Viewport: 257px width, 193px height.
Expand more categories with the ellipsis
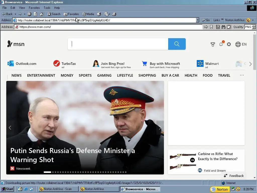pyautogui.click(x=242, y=75)
